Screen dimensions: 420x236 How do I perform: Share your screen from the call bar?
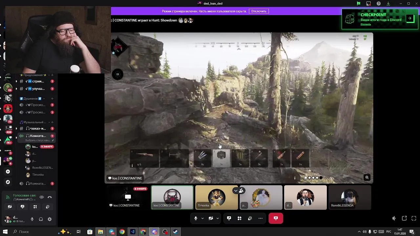coord(229,218)
